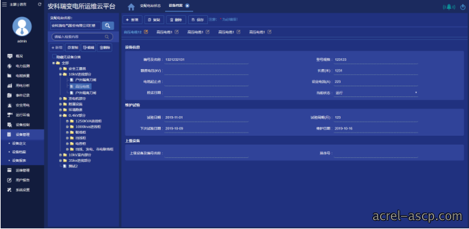Click the orange edit icon next to 高压电缆12

[146, 32]
